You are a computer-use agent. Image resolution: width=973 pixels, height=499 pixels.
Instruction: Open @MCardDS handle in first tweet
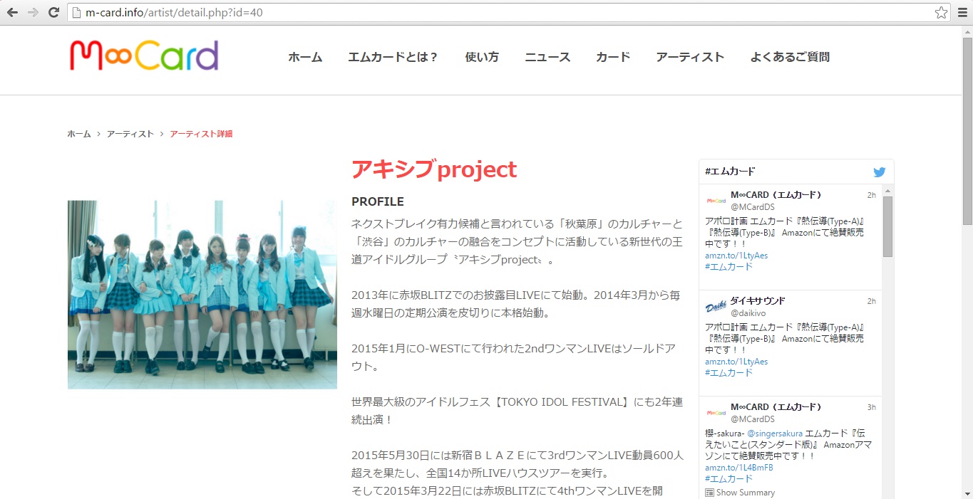[752, 206]
